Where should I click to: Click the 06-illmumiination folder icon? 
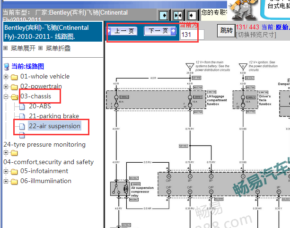tap(14, 182)
